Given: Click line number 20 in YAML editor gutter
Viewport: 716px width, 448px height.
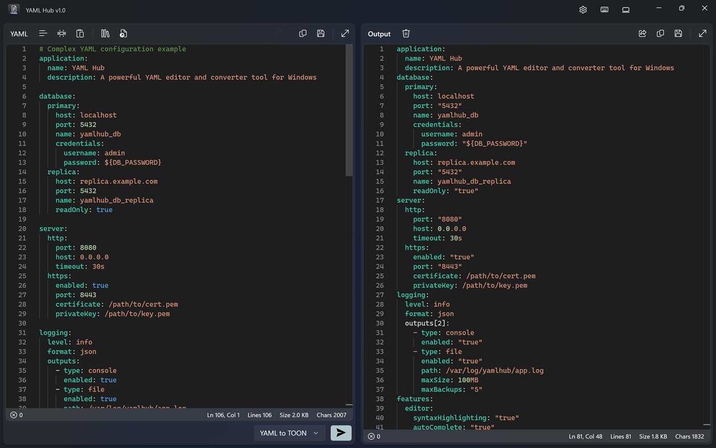Looking at the screenshot, I should (22, 228).
